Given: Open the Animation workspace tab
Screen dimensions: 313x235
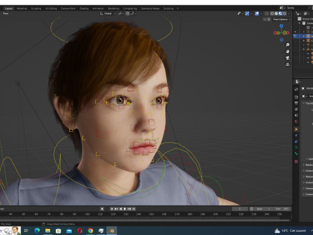Looking at the screenshot, I should (x=98, y=8).
